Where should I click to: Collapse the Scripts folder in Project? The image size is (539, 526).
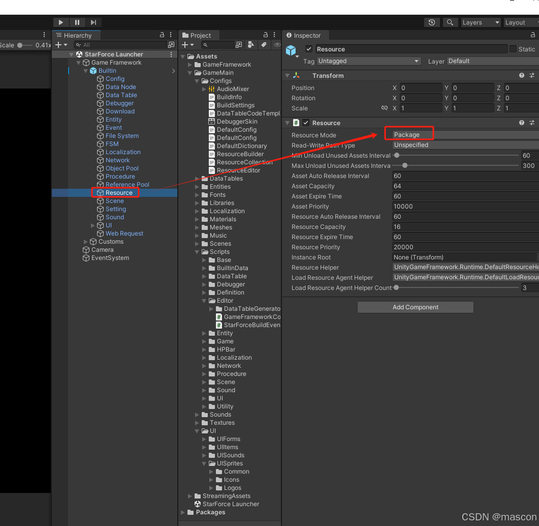[x=196, y=251]
